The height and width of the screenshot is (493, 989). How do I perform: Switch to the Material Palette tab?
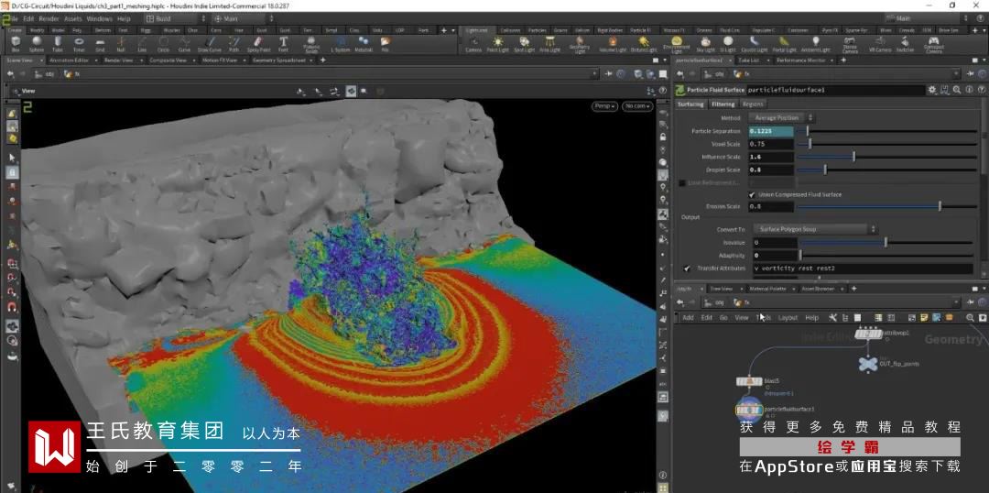pos(767,289)
